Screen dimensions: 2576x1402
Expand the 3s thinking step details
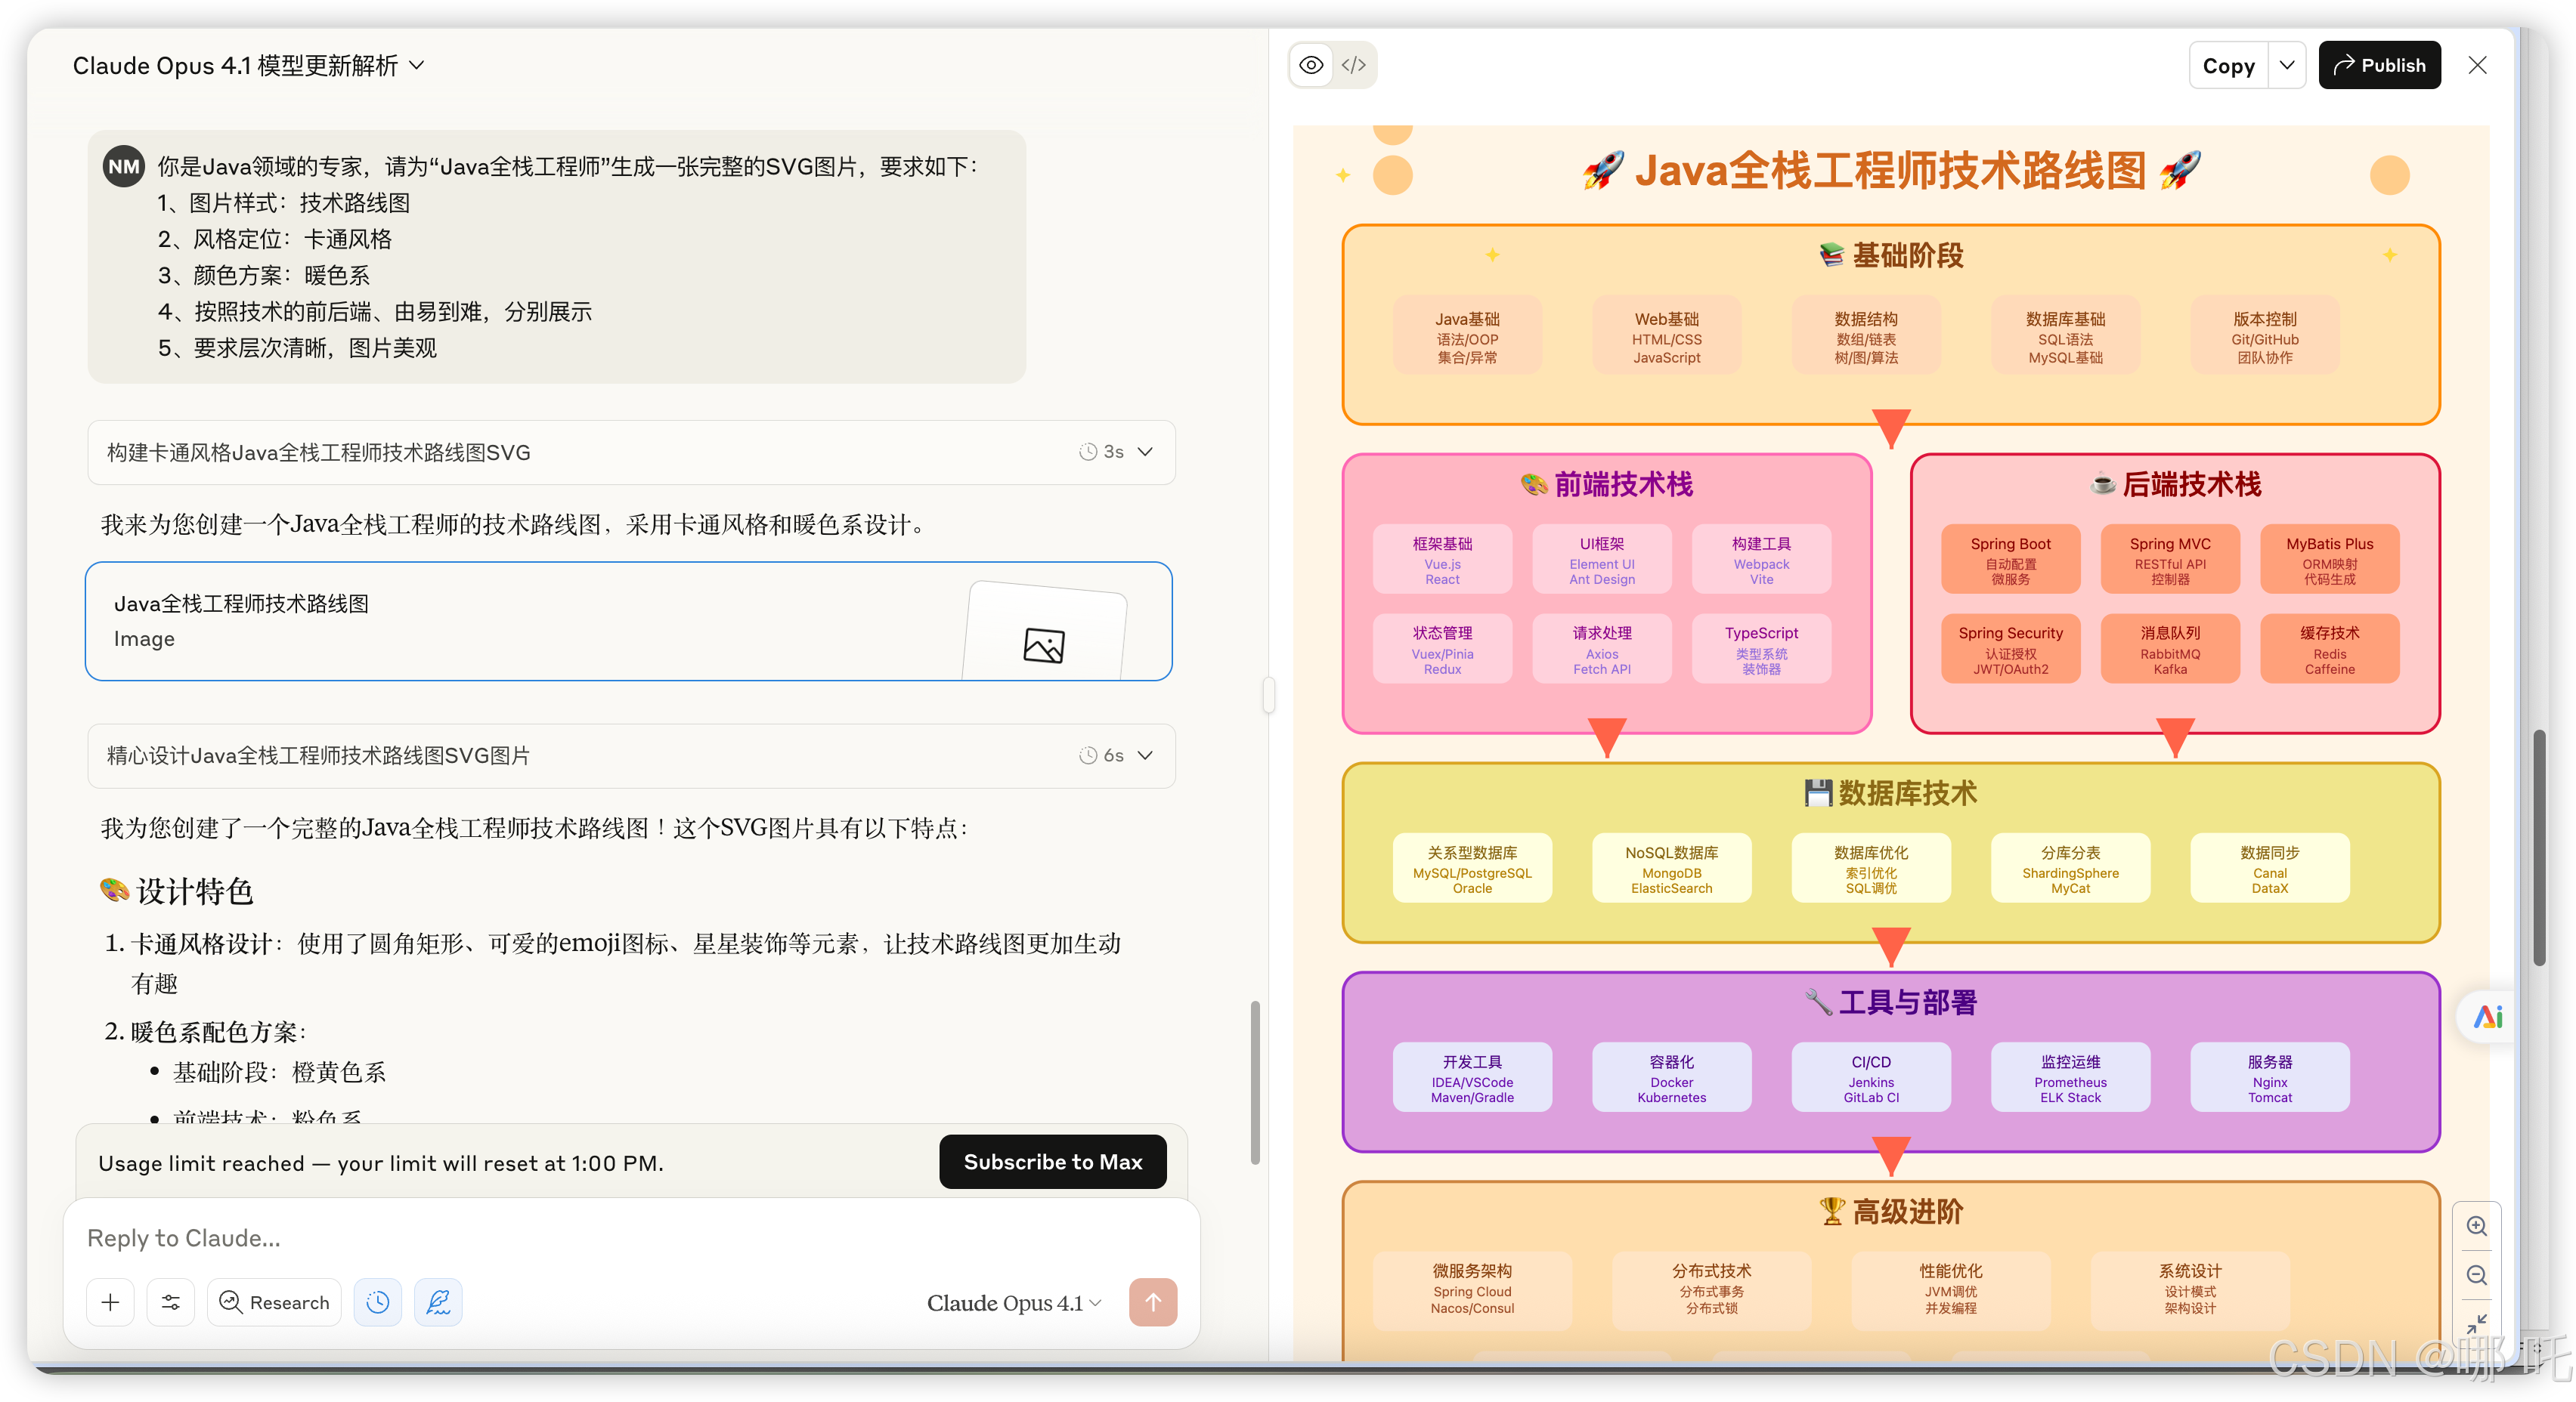coord(1145,452)
